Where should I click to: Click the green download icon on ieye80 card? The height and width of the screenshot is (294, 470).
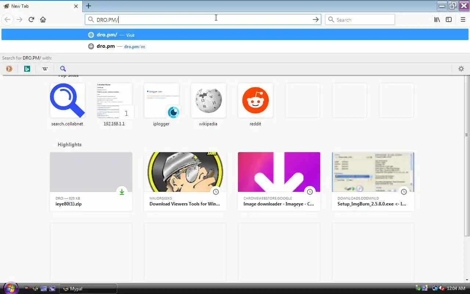click(122, 192)
